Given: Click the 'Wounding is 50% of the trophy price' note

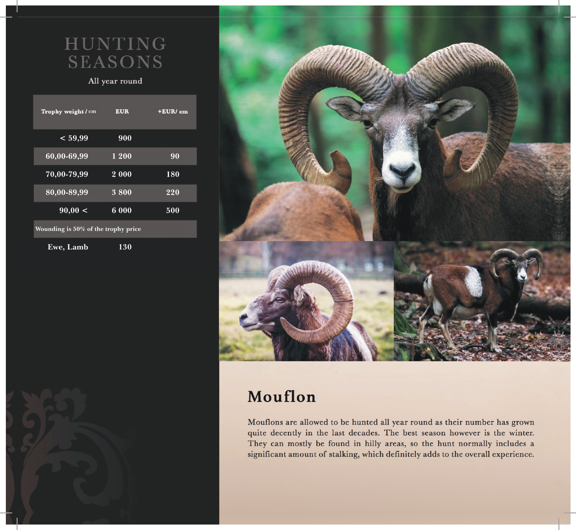Looking at the screenshot, I should (88, 229).
